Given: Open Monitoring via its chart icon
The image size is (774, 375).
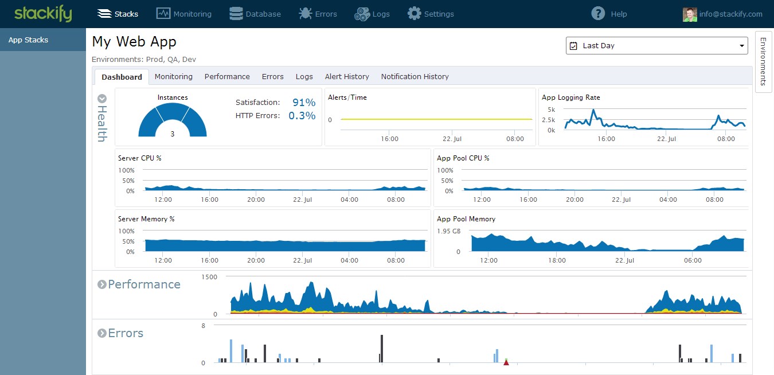Looking at the screenshot, I should 163,14.
